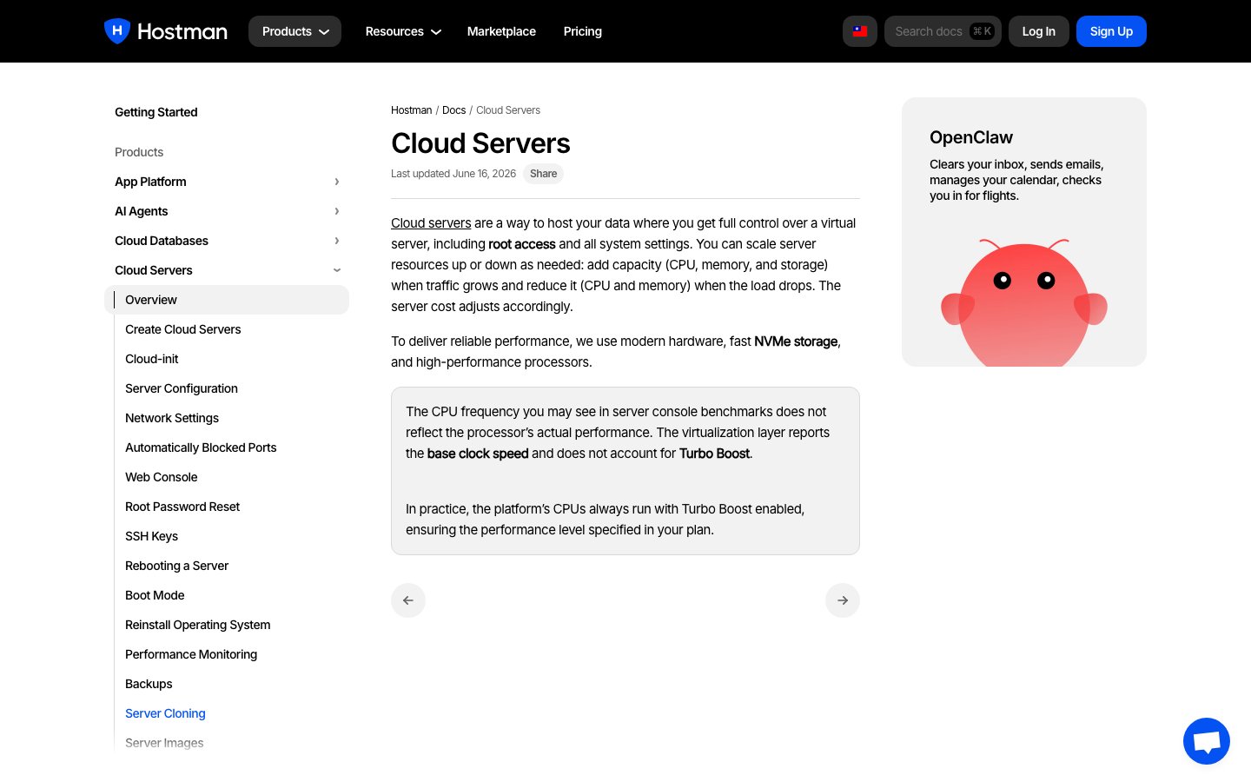Open Server Configuration page
The image size is (1251, 782).
pyautogui.click(x=182, y=388)
